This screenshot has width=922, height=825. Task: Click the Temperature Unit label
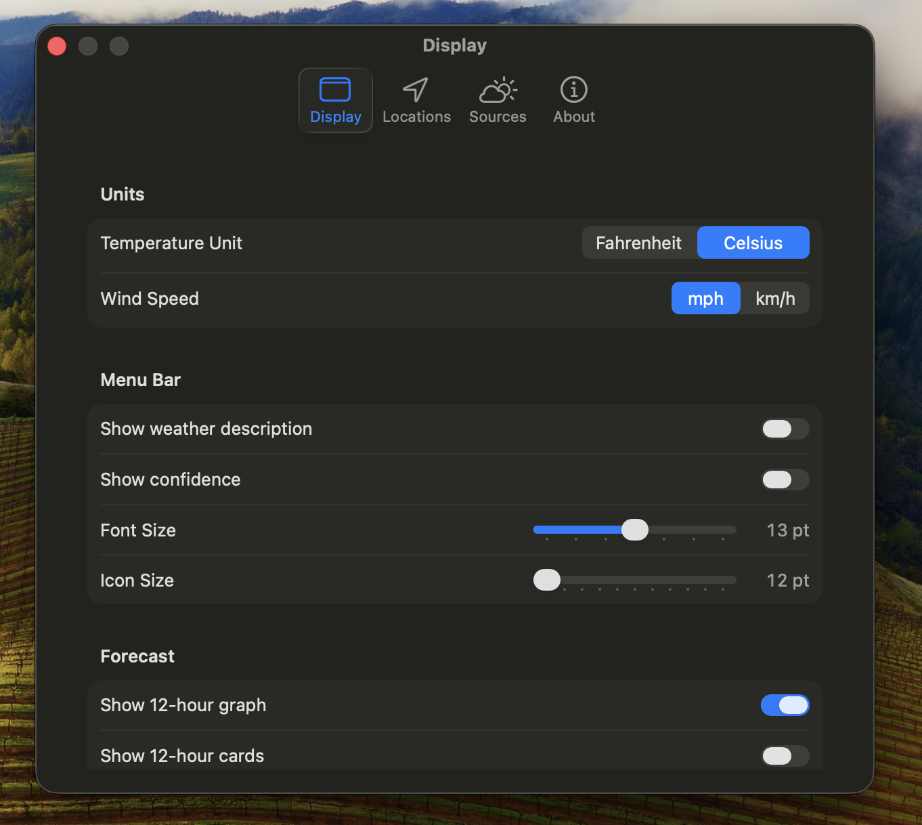171,243
